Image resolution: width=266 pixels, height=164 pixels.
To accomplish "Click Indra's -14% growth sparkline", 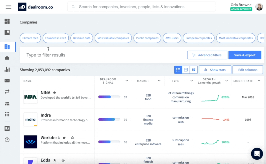I will 210,119.
